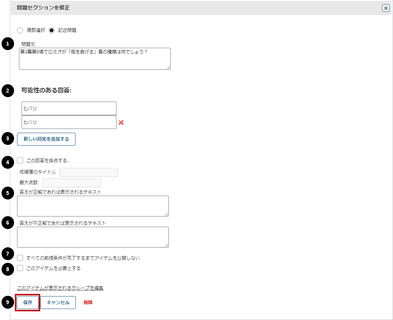The image size is (393, 320).
Task: Delete the question via 削除 link
Action: point(88,303)
